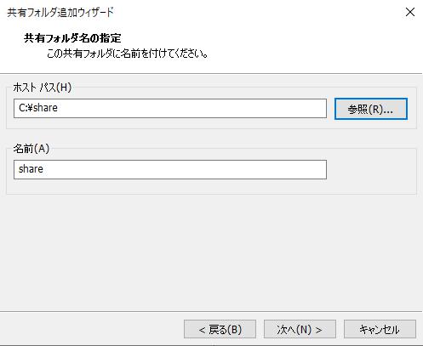The image size is (423, 346).
Task: Click the 名前(A) label
Action: point(31,149)
